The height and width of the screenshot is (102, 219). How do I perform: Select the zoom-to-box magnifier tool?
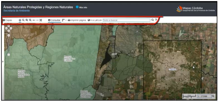pos(23,20)
